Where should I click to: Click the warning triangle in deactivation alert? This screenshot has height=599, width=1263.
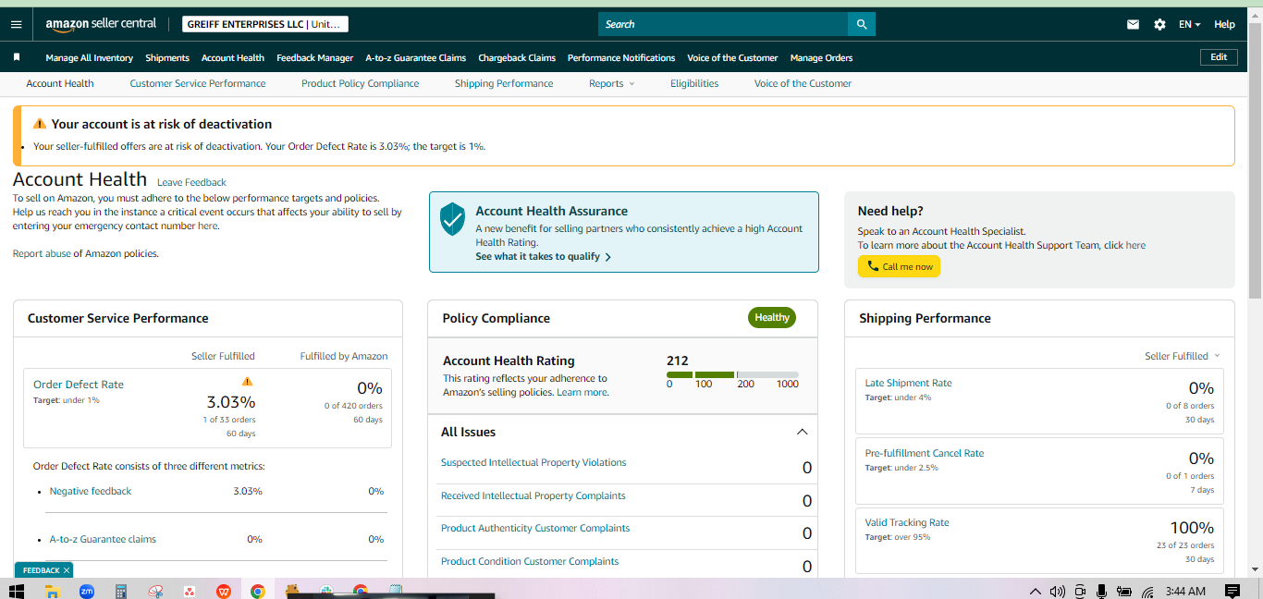pyautogui.click(x=39, y=124)
